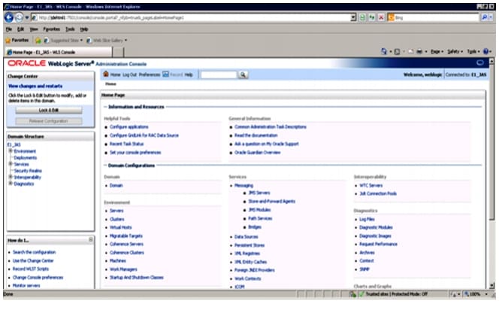
Task: Open Configure GridLink for RAC Data Source
Action: [x=144, y=135]
